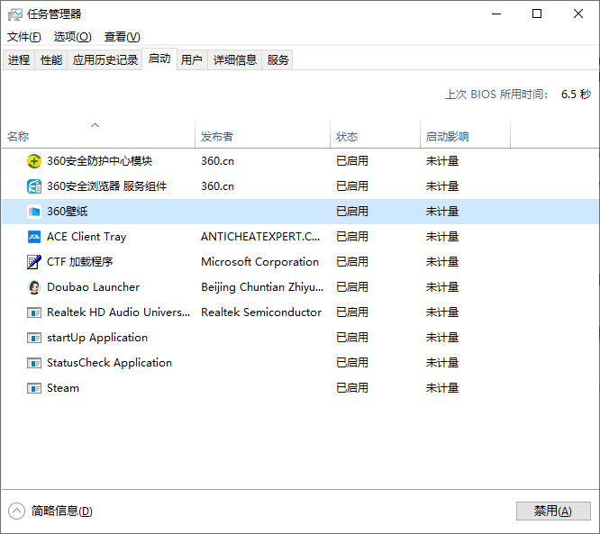Viewport: 600px width, 534px height.
Task: Click 未计量 impact in StatusCheck Application row
Action: [442, 363]
